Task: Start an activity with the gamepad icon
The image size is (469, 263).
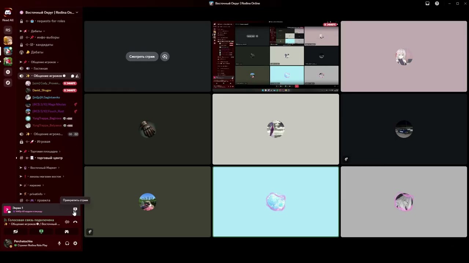Action: point(67,232)
